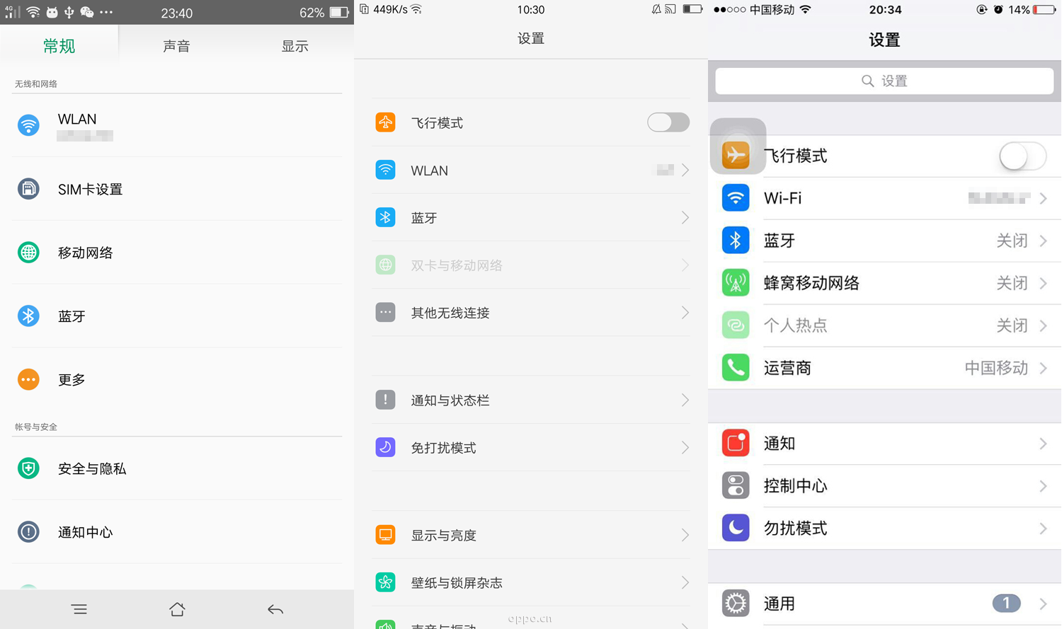Tap 蓝牙 icon in right iOS phone
This screenshot has height=629, width=1062.
tap(736, 241)
